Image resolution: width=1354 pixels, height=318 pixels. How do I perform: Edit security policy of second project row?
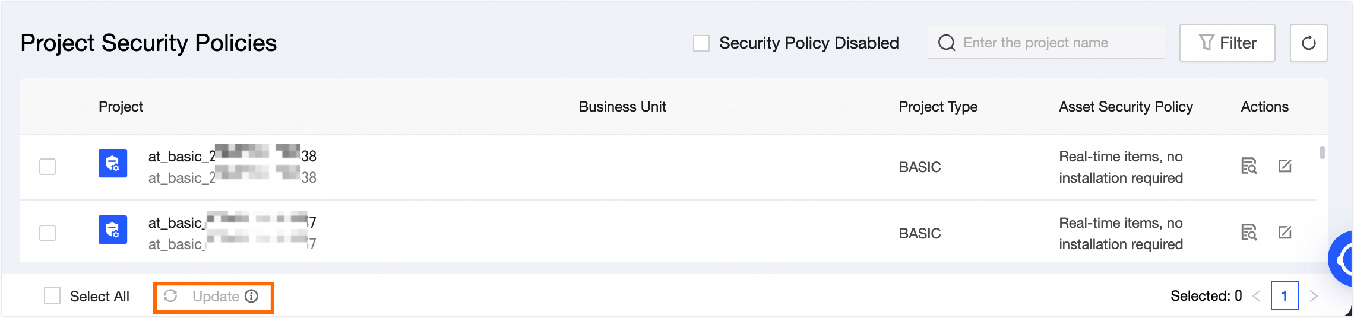[x=1285, y=233]
